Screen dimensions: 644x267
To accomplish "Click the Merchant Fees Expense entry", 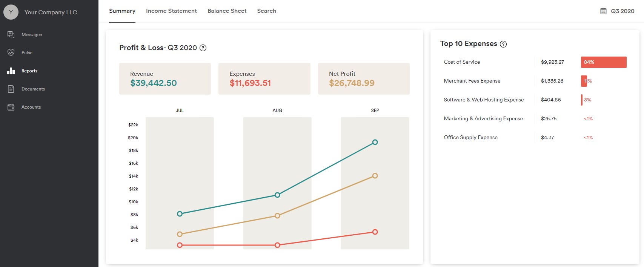I will click(472, 81).
